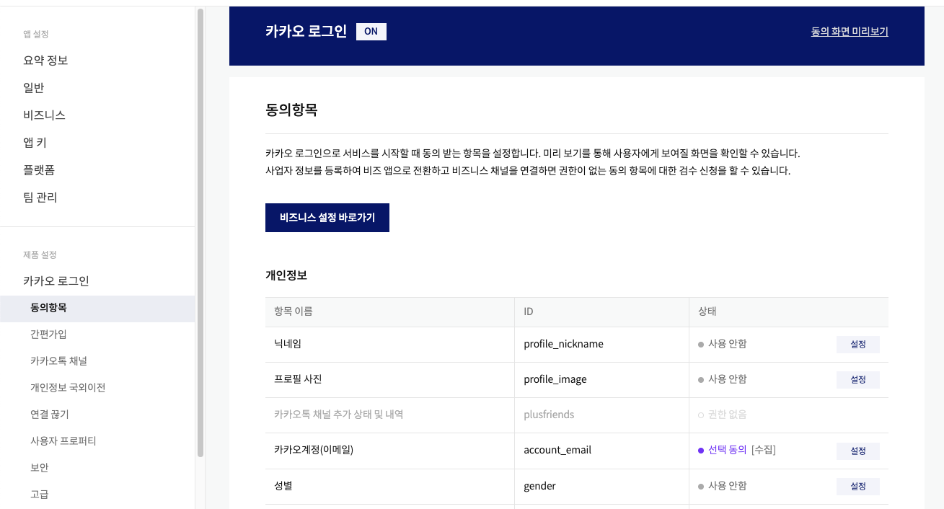Click the sidebar vertical scrollbar
Image resolution: width=944 pixels, height=509 pixels.
click(200, 232)
